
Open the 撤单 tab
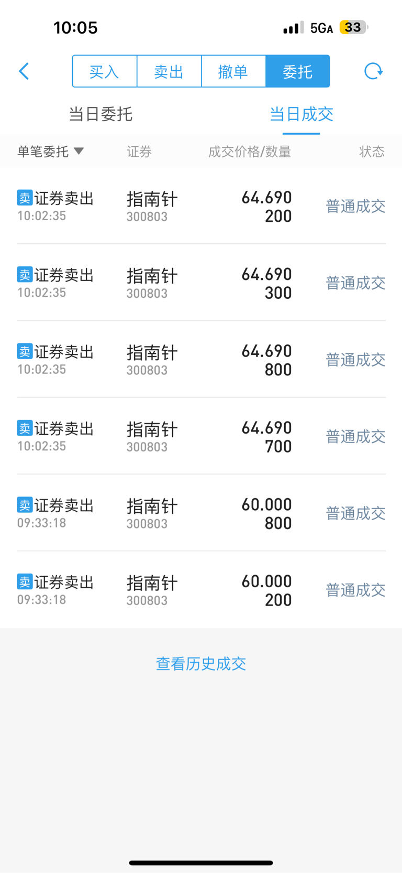(x=233, y=71)
